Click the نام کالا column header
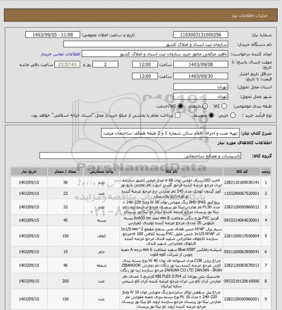Viewport: 282px width, 310px height. (171, 171)
